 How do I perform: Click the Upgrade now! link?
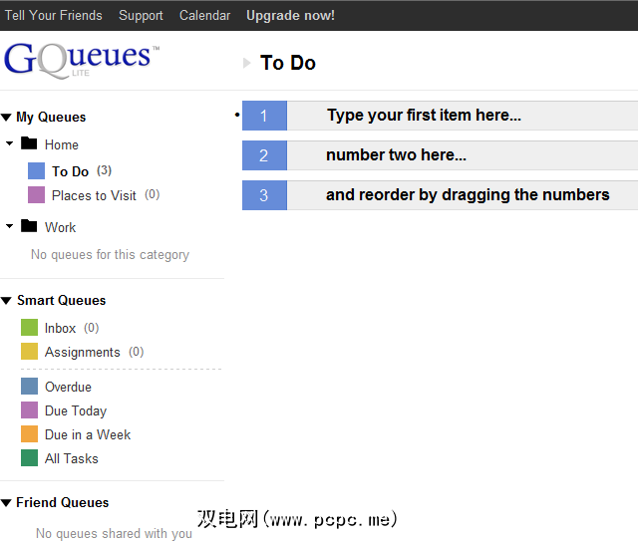click(x=290, y=15)
